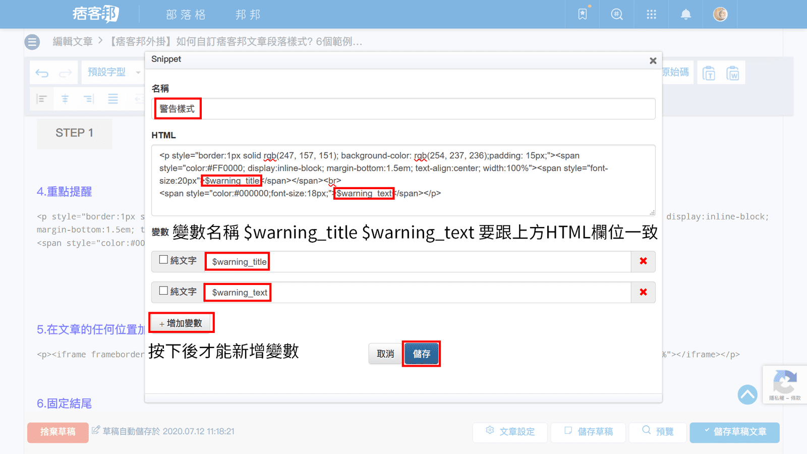
Task: Click the paste from Word icon
Action: click(x=732, y=73)
